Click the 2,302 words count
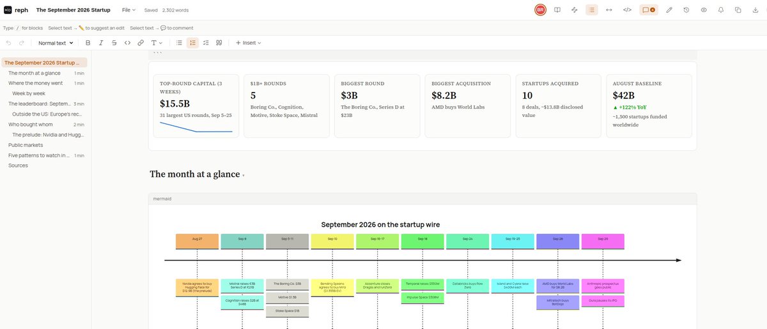 [175, 10]
